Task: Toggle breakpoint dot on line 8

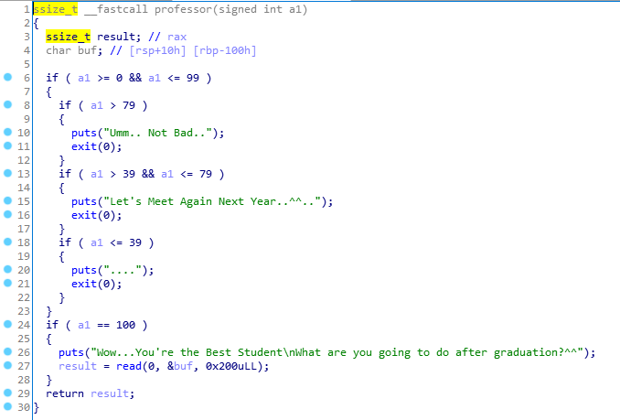Action: coord(7,104)
